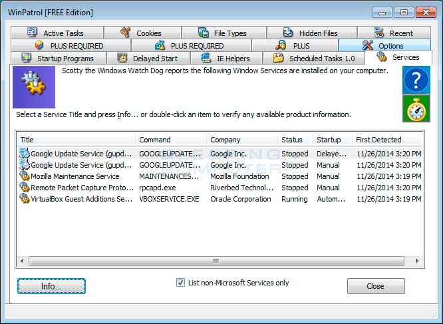The image size is (443, 324).
Task: Click the horizontal scrollbar left arrow
Action: [23, 261]
